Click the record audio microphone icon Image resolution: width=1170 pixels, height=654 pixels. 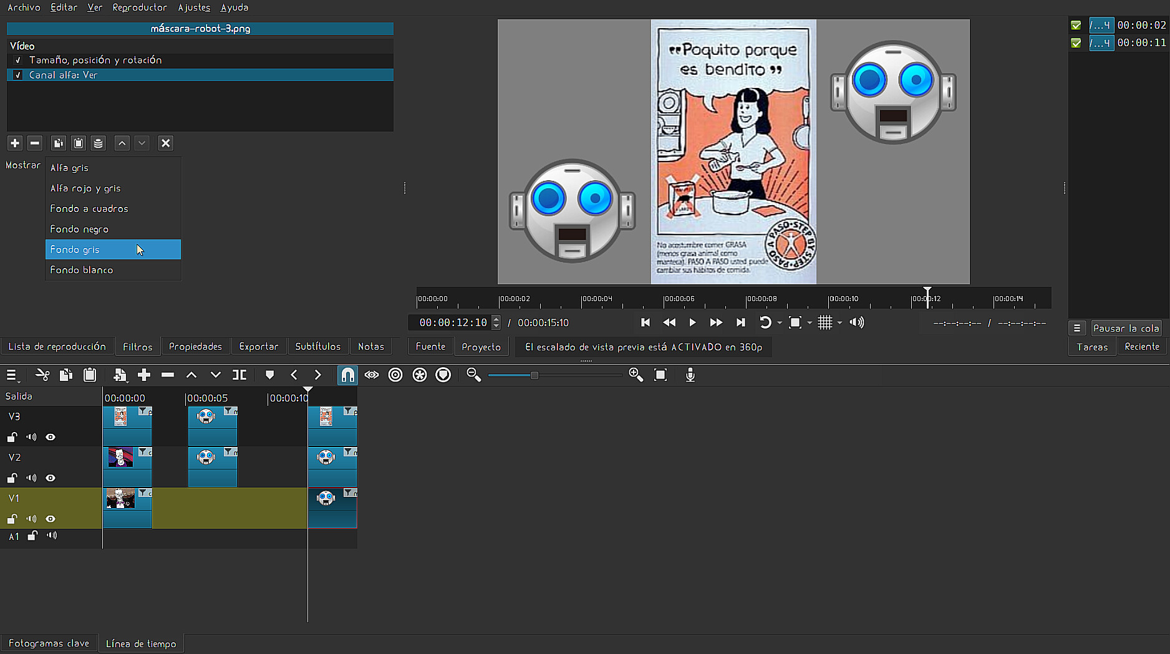coord(690,375)
